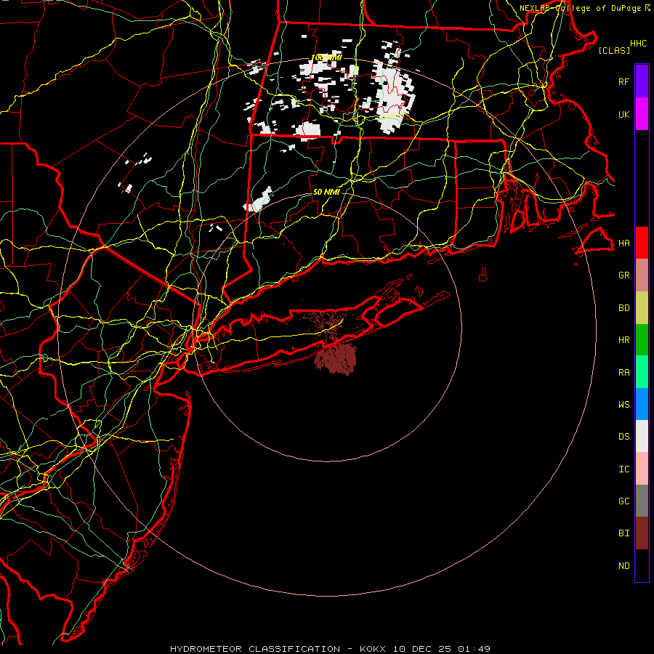Click the 'IC' legend label
Image resolution: width=654 pixels, height=654 pixels.
click(x=623, y=469)
